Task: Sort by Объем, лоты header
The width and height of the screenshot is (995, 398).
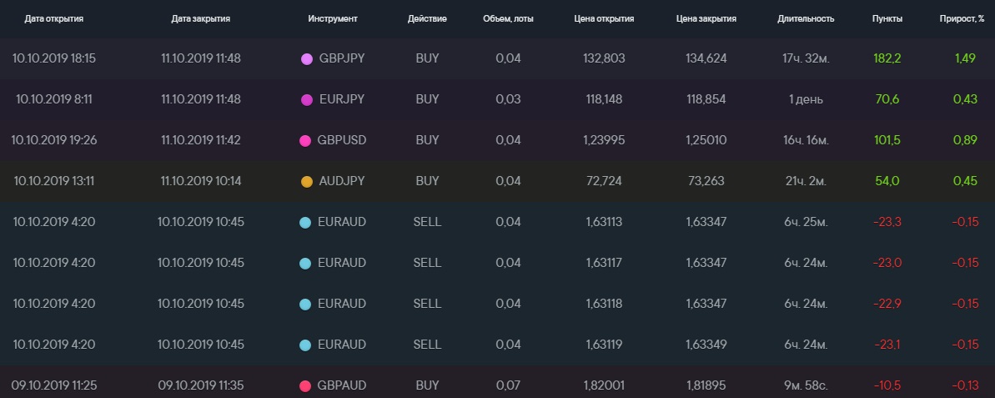Action: (x=508, y=18)
